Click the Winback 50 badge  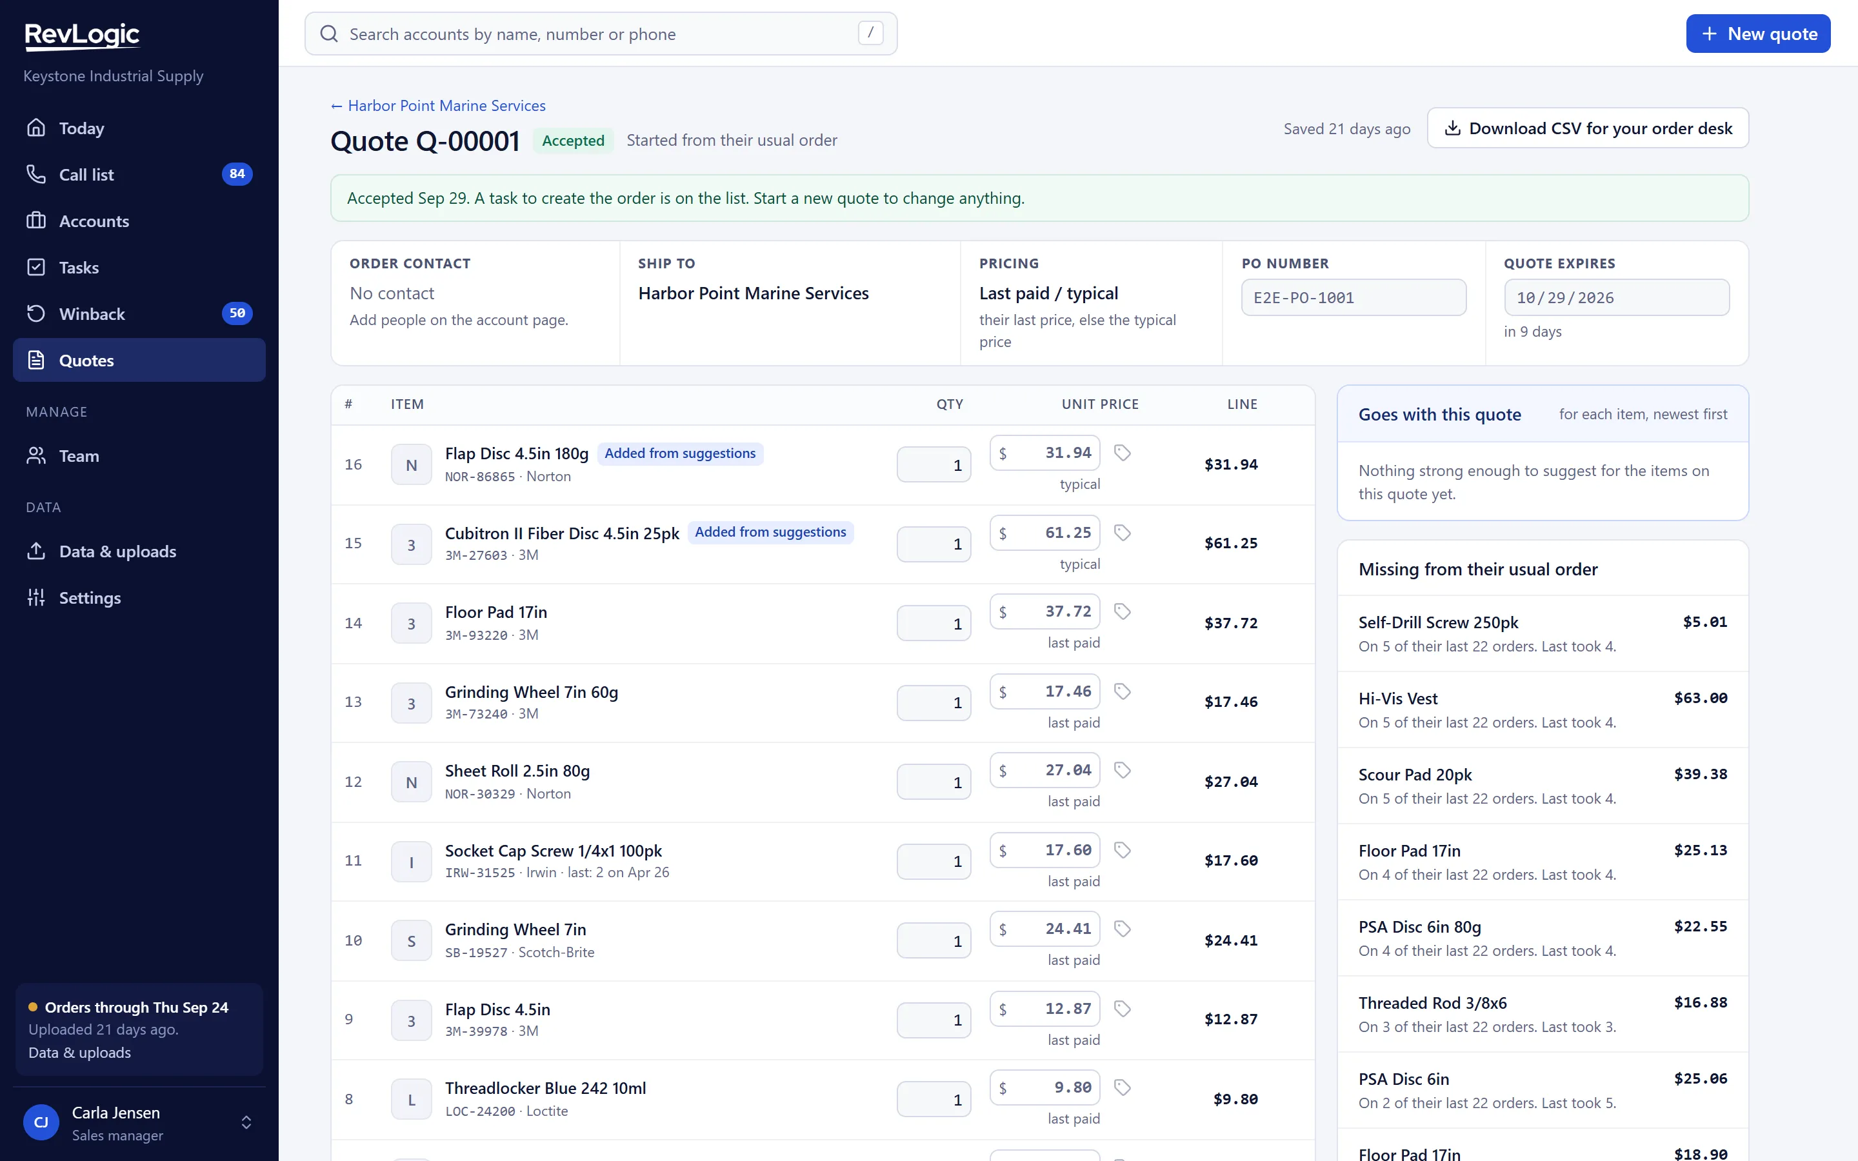click(237, 313)
